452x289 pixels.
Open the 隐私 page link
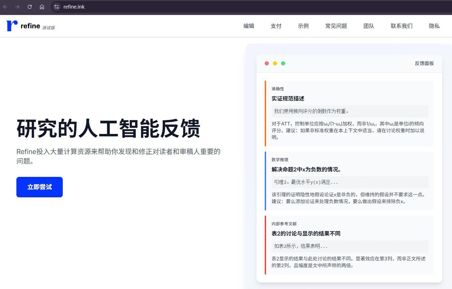tap(434, 26)
